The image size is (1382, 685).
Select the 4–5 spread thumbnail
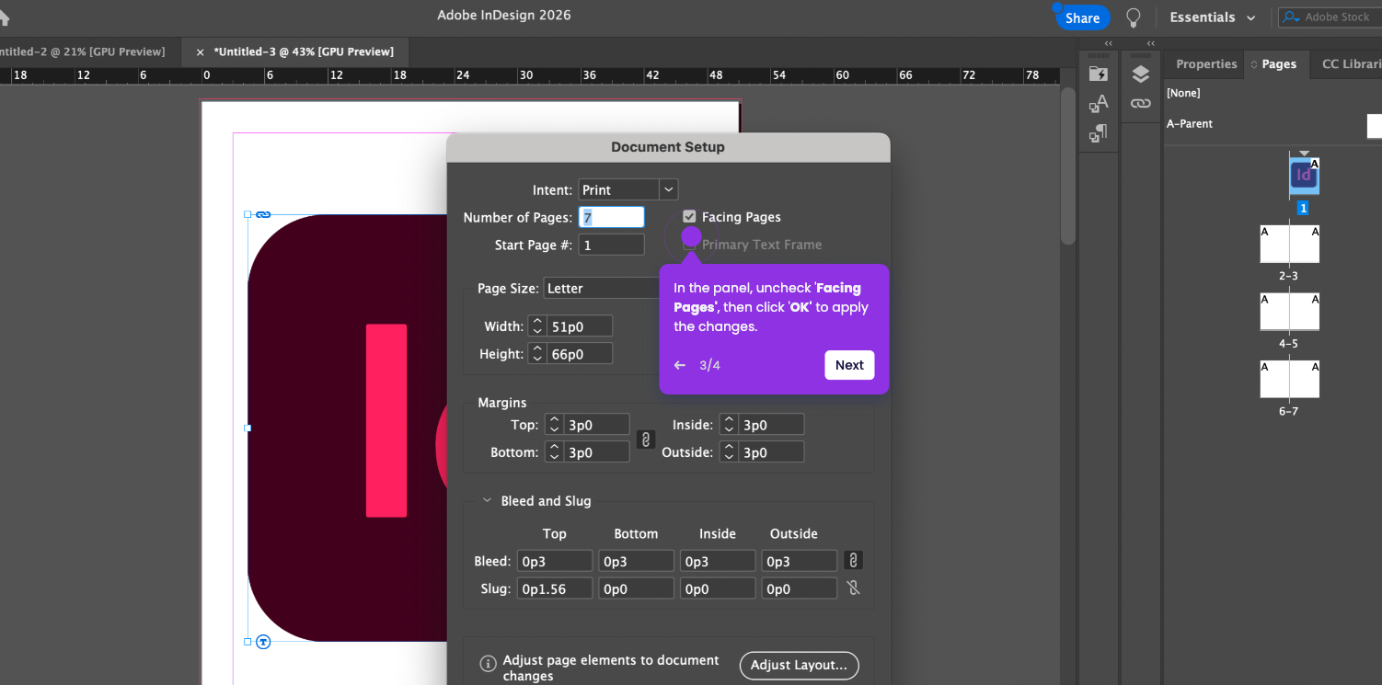(x=1289, y=312)
